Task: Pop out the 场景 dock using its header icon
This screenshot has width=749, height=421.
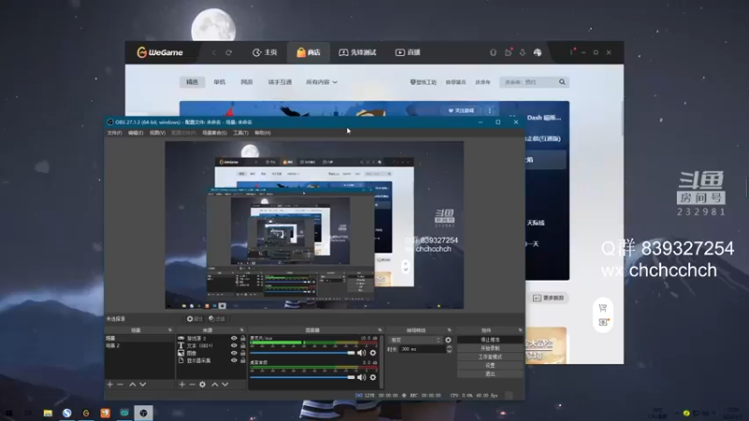Action: (170, 330)
